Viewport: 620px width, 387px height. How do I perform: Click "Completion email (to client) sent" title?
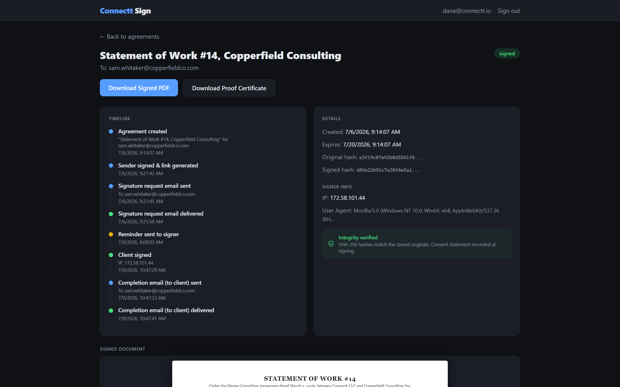tap(160, 283)
